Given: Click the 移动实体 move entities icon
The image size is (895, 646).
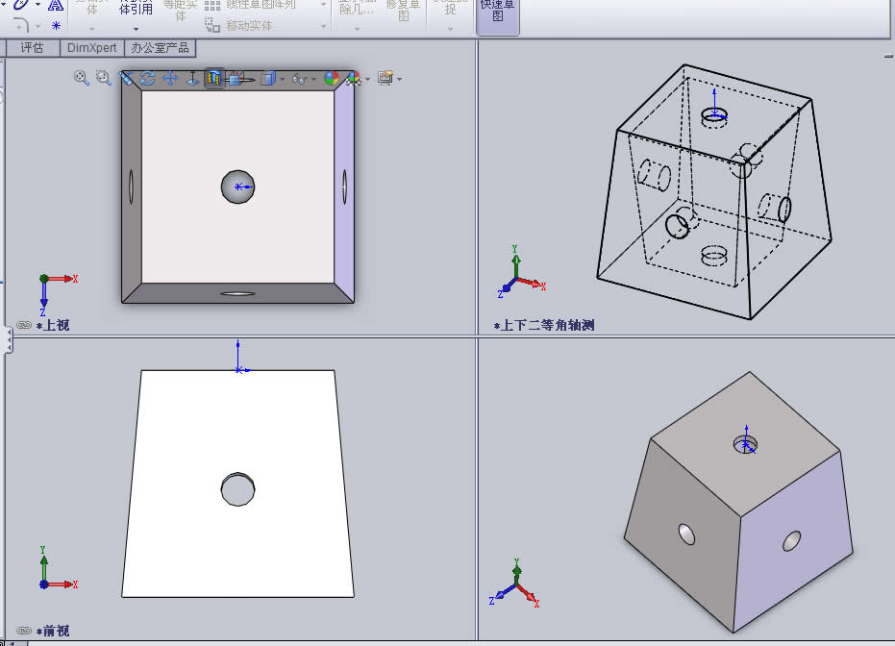Looking at the screenshot, I should point(212,25).
